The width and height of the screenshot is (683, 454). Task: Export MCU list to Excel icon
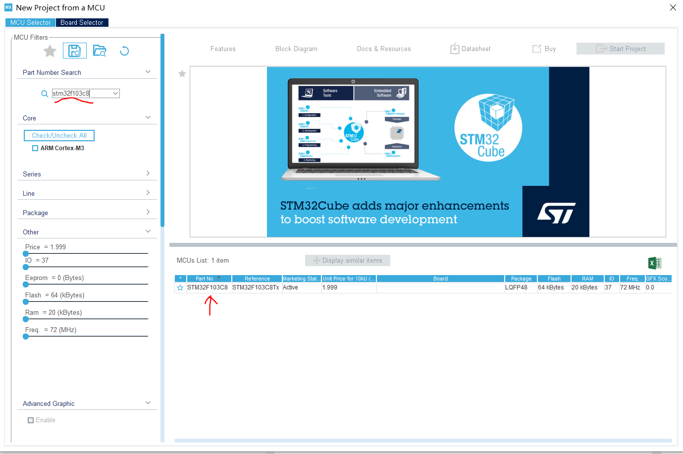tap(655, 263)
